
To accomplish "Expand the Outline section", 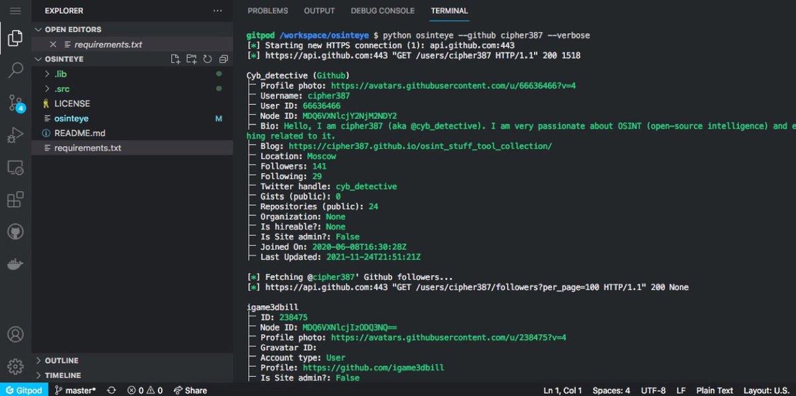I will point(132,361).
